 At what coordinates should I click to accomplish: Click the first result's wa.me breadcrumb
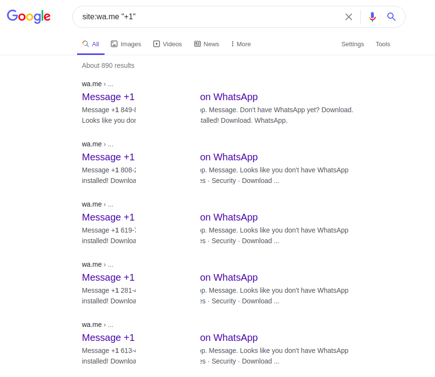(92, 84)
